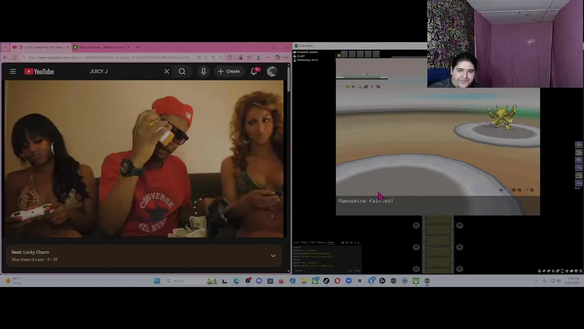Open File Explorer from the taskbar
Viewport: 584px width, 329px height.
pos(304,281)
